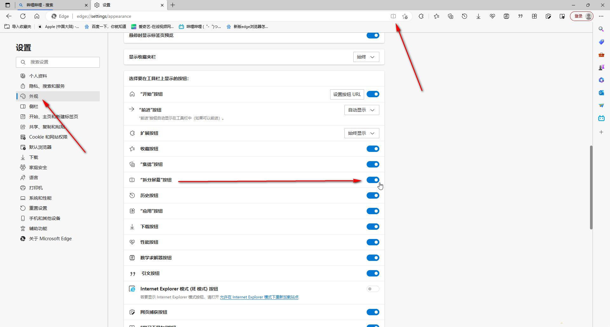The height and width of the screenshot is (327, 610).
Task: Open sidebar Shopping tag icon
Action: [601, 42]
